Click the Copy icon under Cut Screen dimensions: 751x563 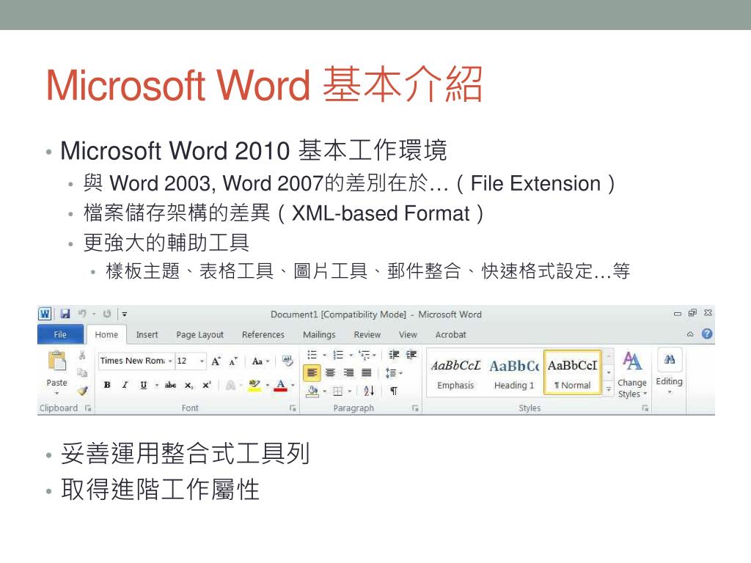(x=82, y=372)
